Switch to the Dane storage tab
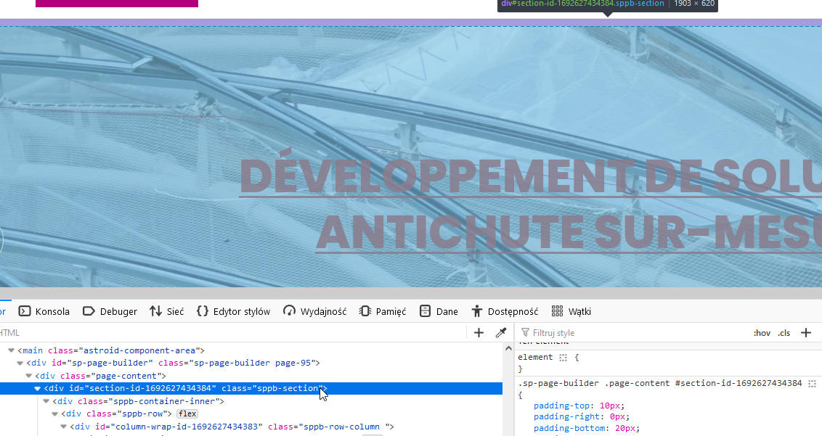Screen dimensions: 822x436 click(x=439, y=311)
